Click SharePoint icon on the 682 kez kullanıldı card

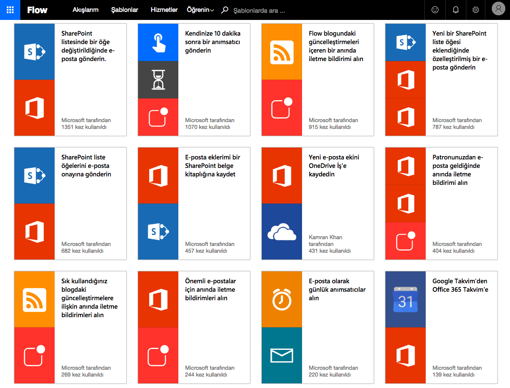tap(35, 176)
